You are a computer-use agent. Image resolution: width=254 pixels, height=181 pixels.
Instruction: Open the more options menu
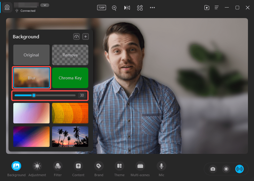152,8
